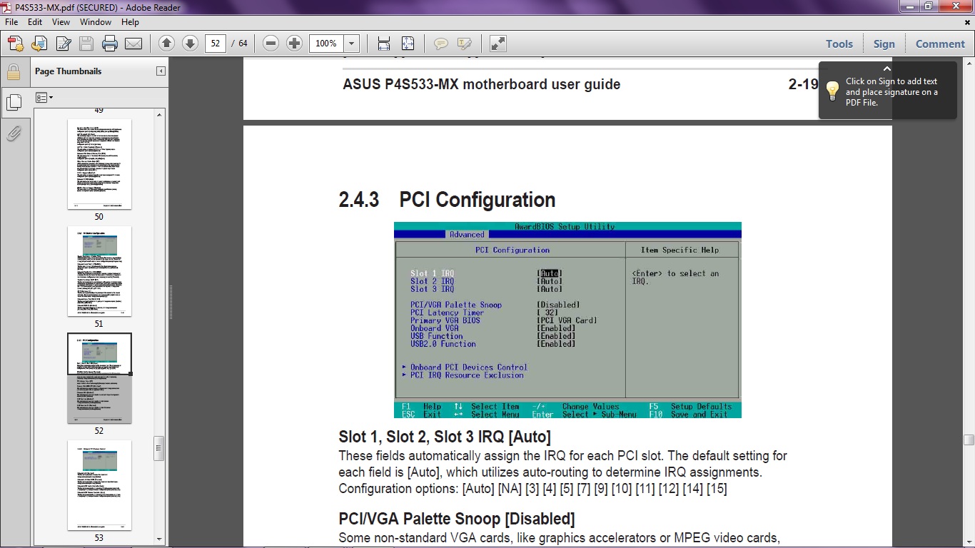The height and width of the screenshot is (548, 975).
Task: Open the Edit menu
Action: pyautogui.click(x=35, y=22)
